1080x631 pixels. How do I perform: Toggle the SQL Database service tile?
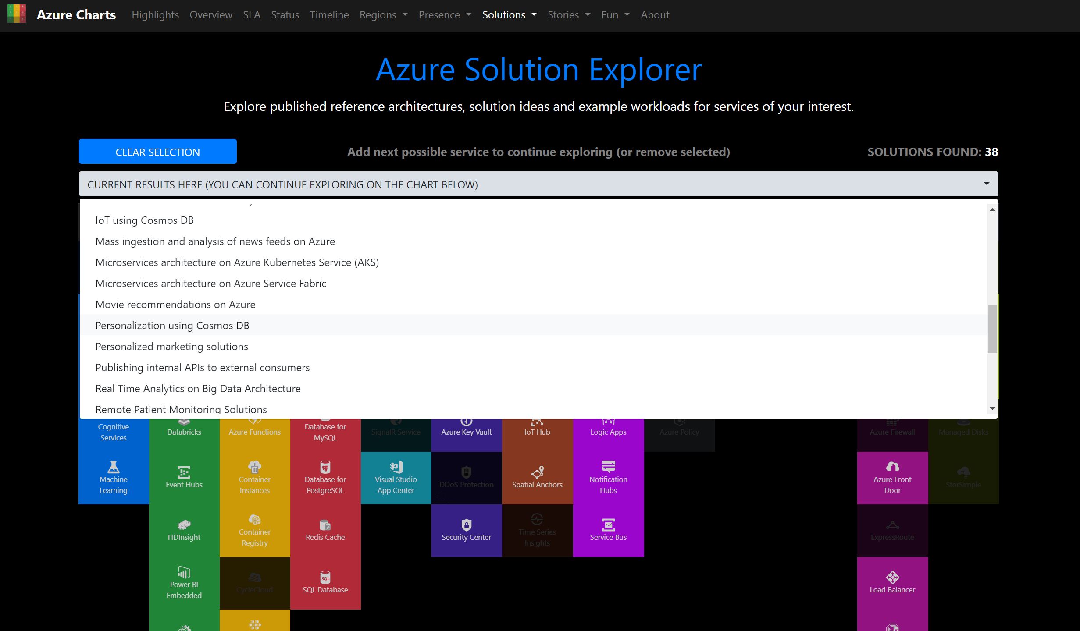pos(325,583)
